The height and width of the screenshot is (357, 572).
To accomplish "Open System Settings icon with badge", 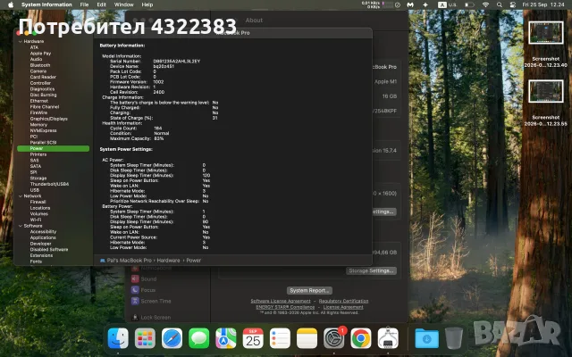I will click(333, 338).
